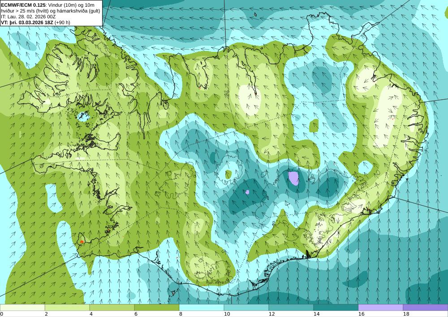This screenshot has height=317, width=448.
Task: Click the legend scale label "8"
Action: [181, 314]
